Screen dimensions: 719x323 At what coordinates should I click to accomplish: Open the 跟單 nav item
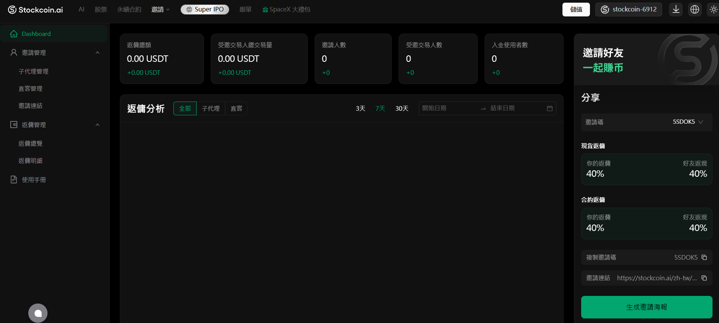click(246, 10)
